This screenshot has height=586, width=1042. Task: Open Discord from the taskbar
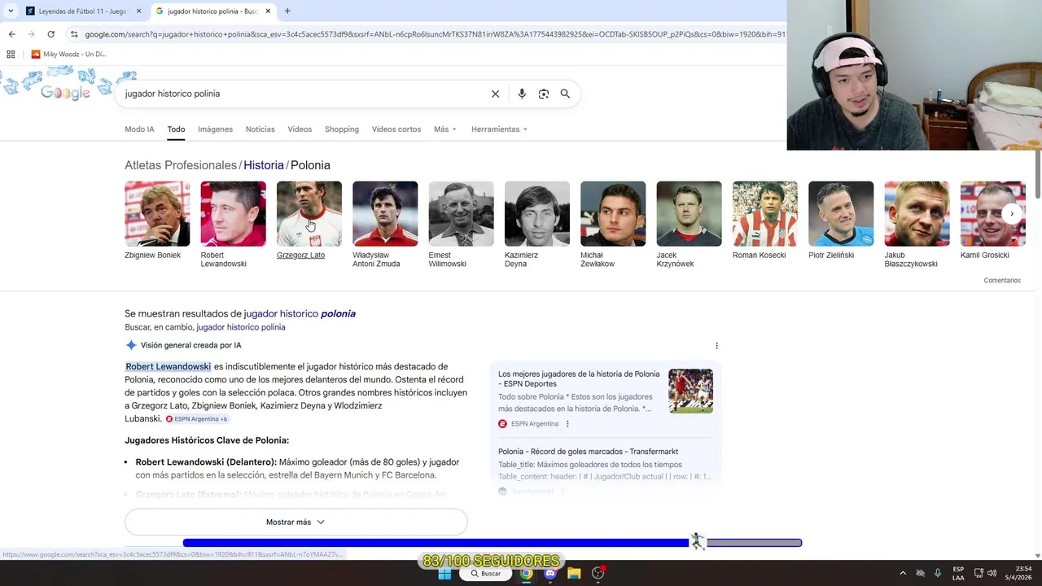pos(550,573)
